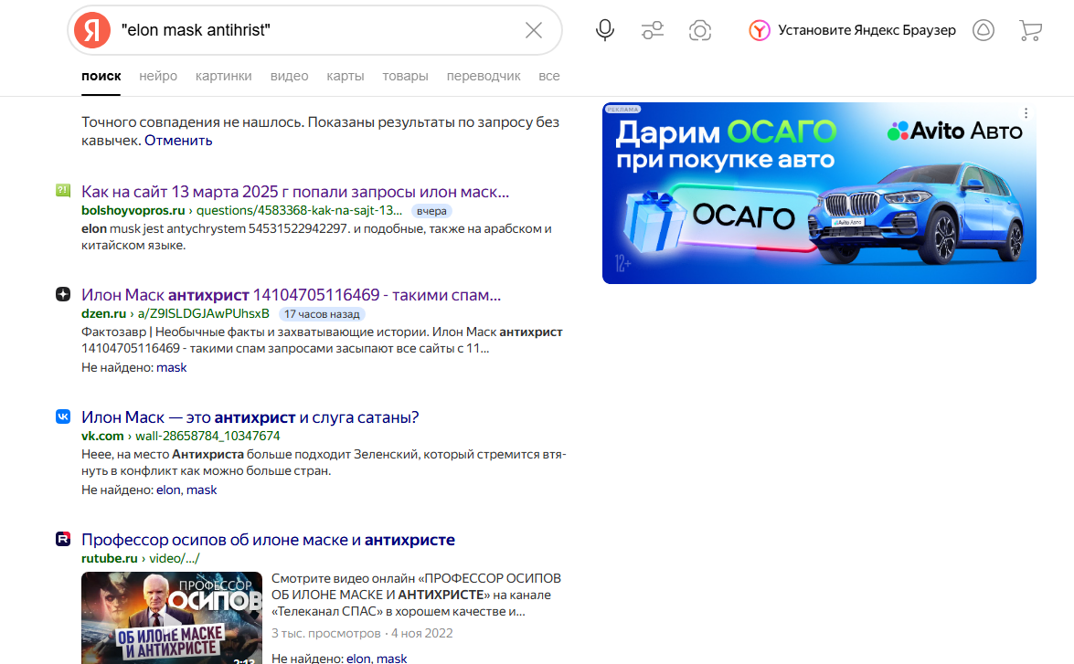Clear the search query with the X button

[x=533, y=29]
